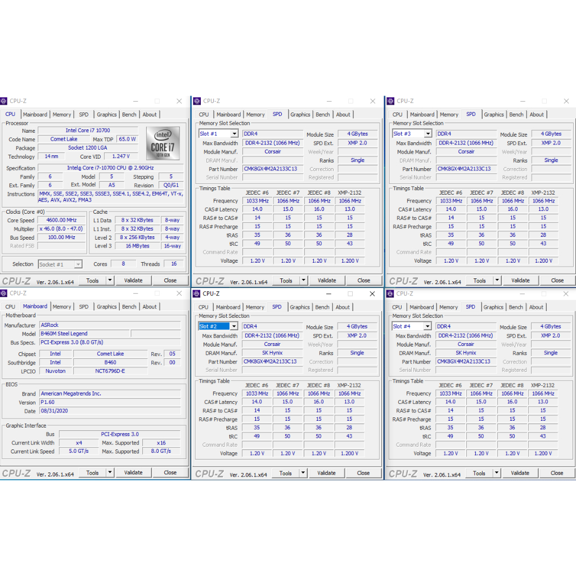The height and width of the screenshot is (576, 576).
Task: Click the CPU-Z title icon in the Slot #4 window
Action: pos(391,294)
